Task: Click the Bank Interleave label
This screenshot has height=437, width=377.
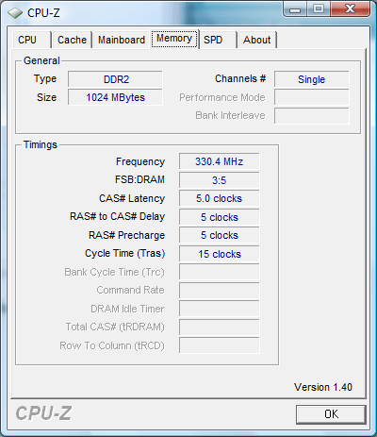Action: click(x=230, y=115)
